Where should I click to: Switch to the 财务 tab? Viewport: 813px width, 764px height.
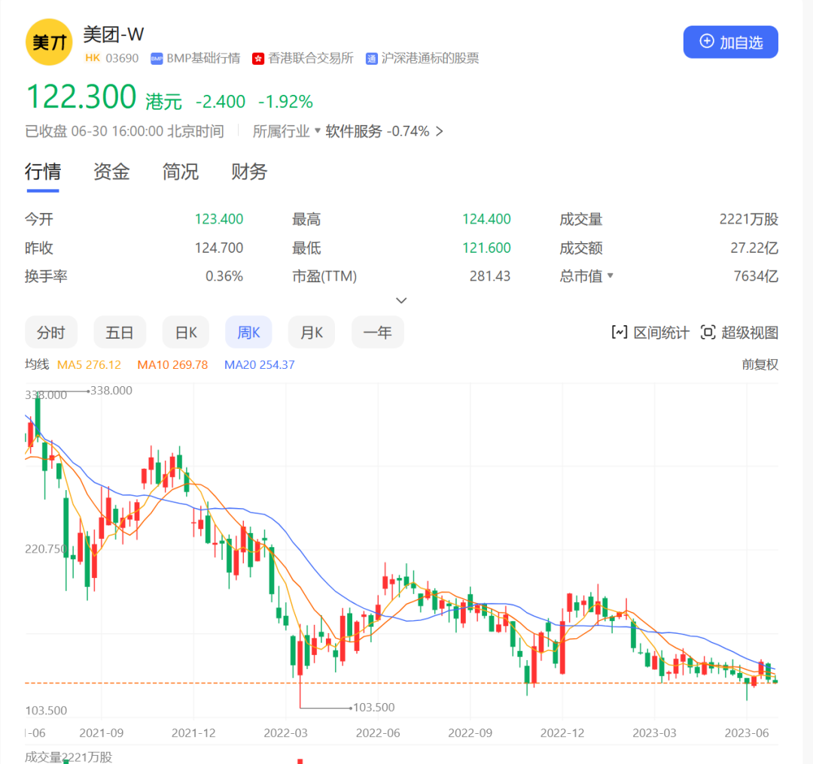pos(249,172)
